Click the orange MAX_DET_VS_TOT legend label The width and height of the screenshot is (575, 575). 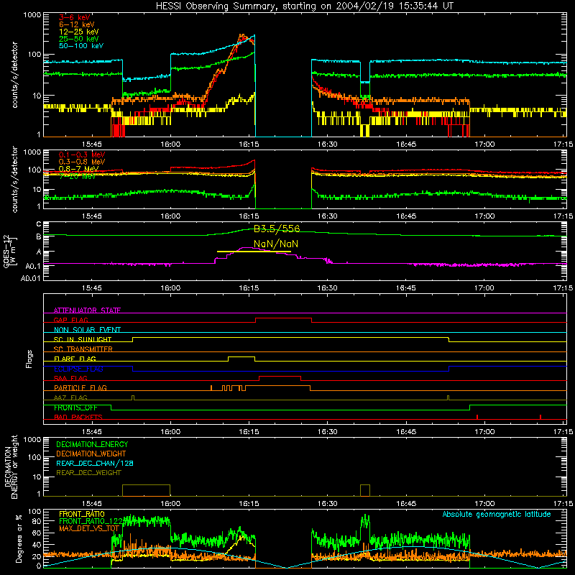coord(89,528)
